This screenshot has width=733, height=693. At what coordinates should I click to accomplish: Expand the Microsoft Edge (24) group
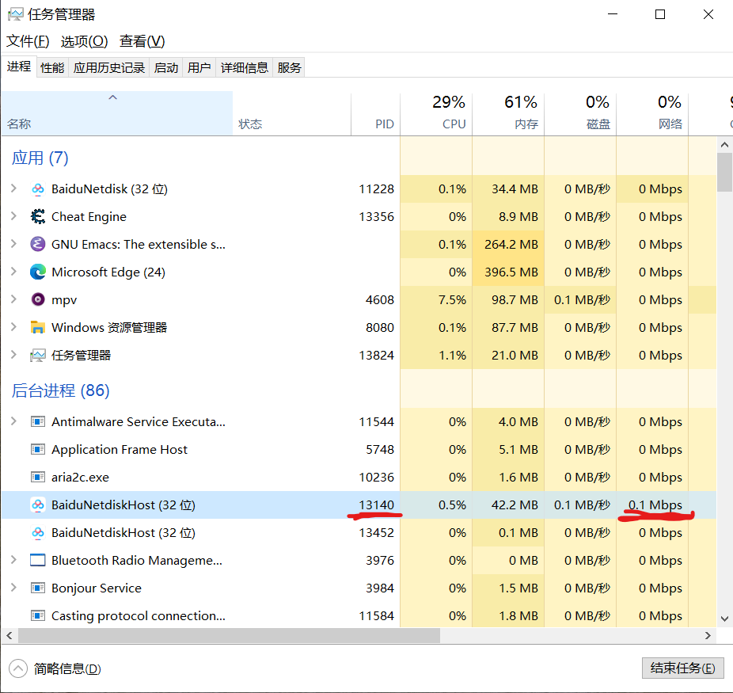13,271
